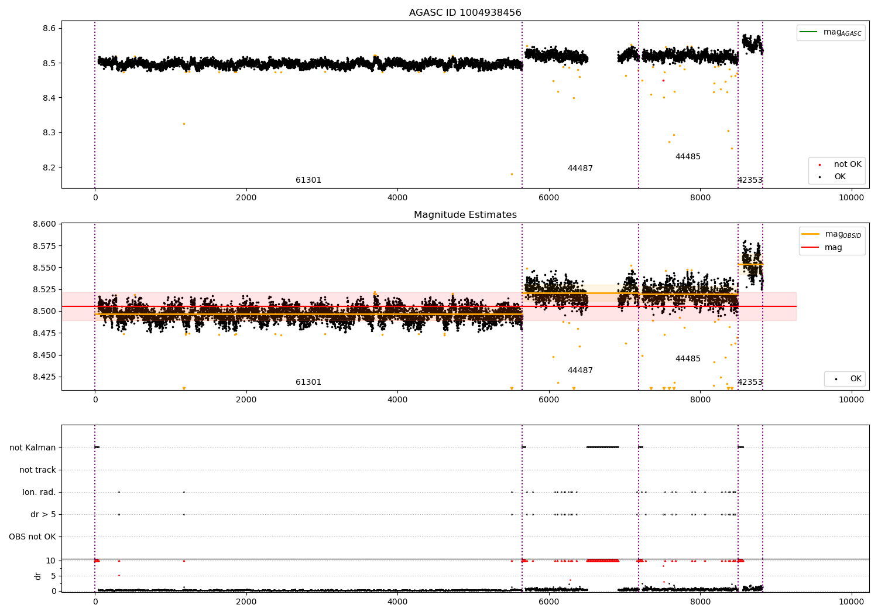878x615 pixels.
Task: Click the "Magnitude Estimates" plot title
Action: [x=465, y=215]
